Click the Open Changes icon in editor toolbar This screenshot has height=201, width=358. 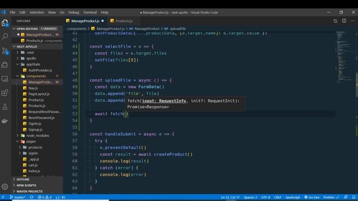click(x=336, y=21)
